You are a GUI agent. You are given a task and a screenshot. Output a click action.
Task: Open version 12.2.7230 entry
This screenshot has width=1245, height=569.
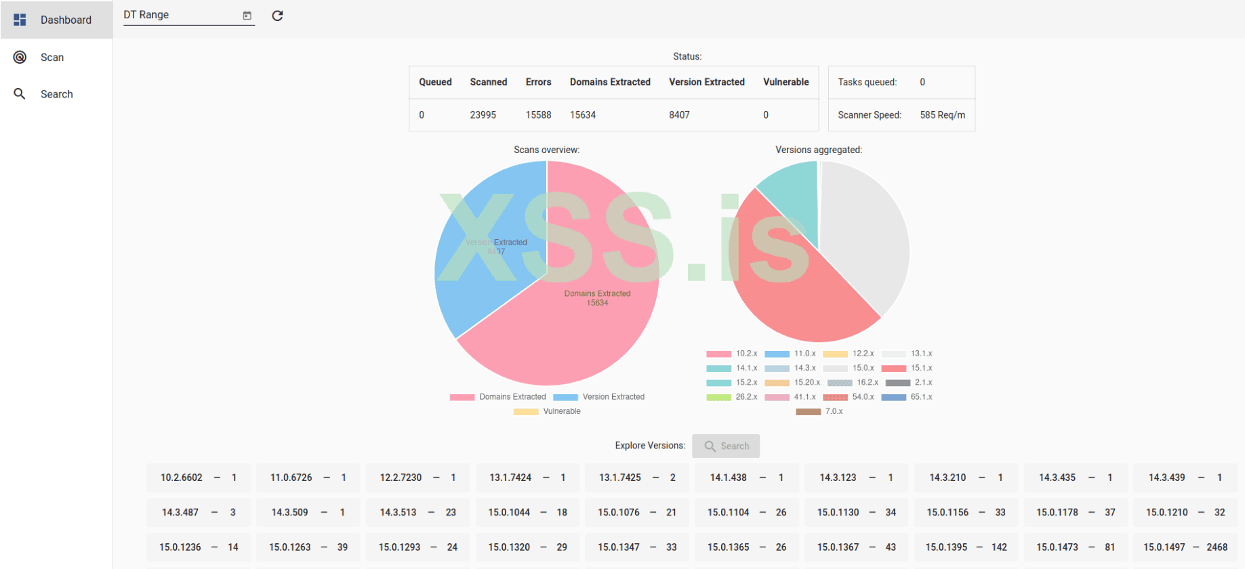418,478
